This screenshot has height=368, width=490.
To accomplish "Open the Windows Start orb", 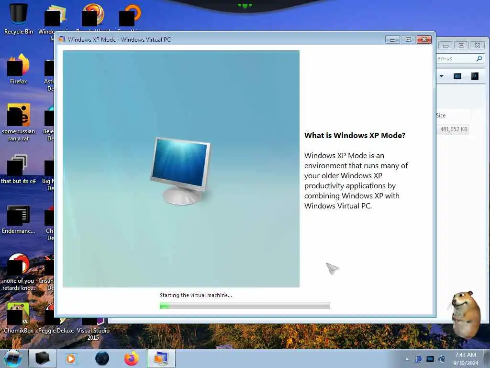I will click(13, 358).
